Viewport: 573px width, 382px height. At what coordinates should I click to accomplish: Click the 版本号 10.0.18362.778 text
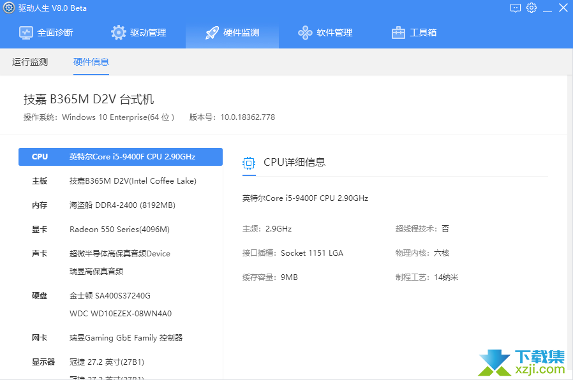tap(232, 117)
